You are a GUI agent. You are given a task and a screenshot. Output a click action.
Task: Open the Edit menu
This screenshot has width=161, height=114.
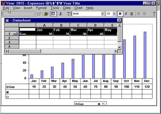(x=6, y=8)
